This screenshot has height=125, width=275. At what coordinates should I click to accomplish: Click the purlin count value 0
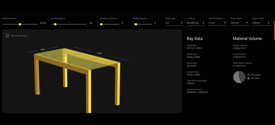click(122, 23)
